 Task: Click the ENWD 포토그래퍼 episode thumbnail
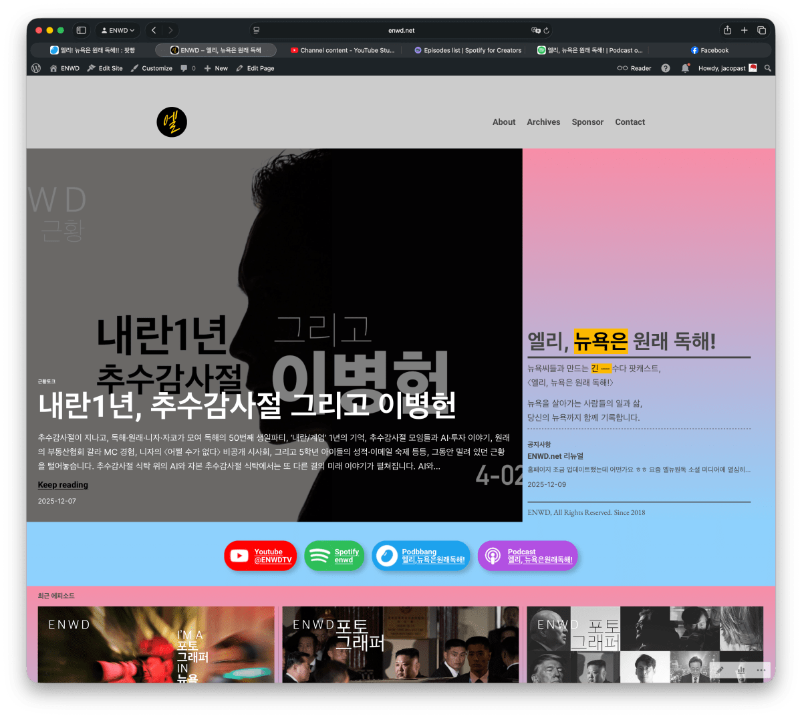pyautogui.click(x=400, y=644)
